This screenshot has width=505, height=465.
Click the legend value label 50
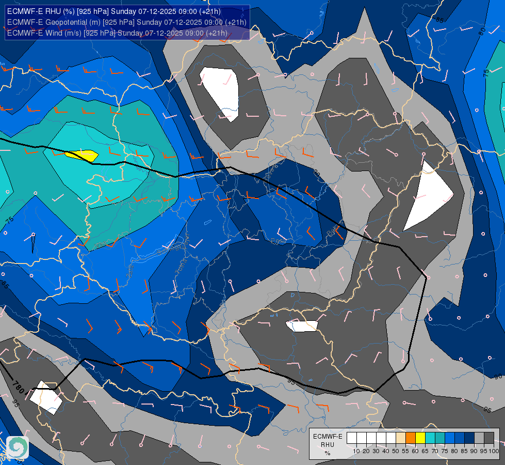coord(396,451)
